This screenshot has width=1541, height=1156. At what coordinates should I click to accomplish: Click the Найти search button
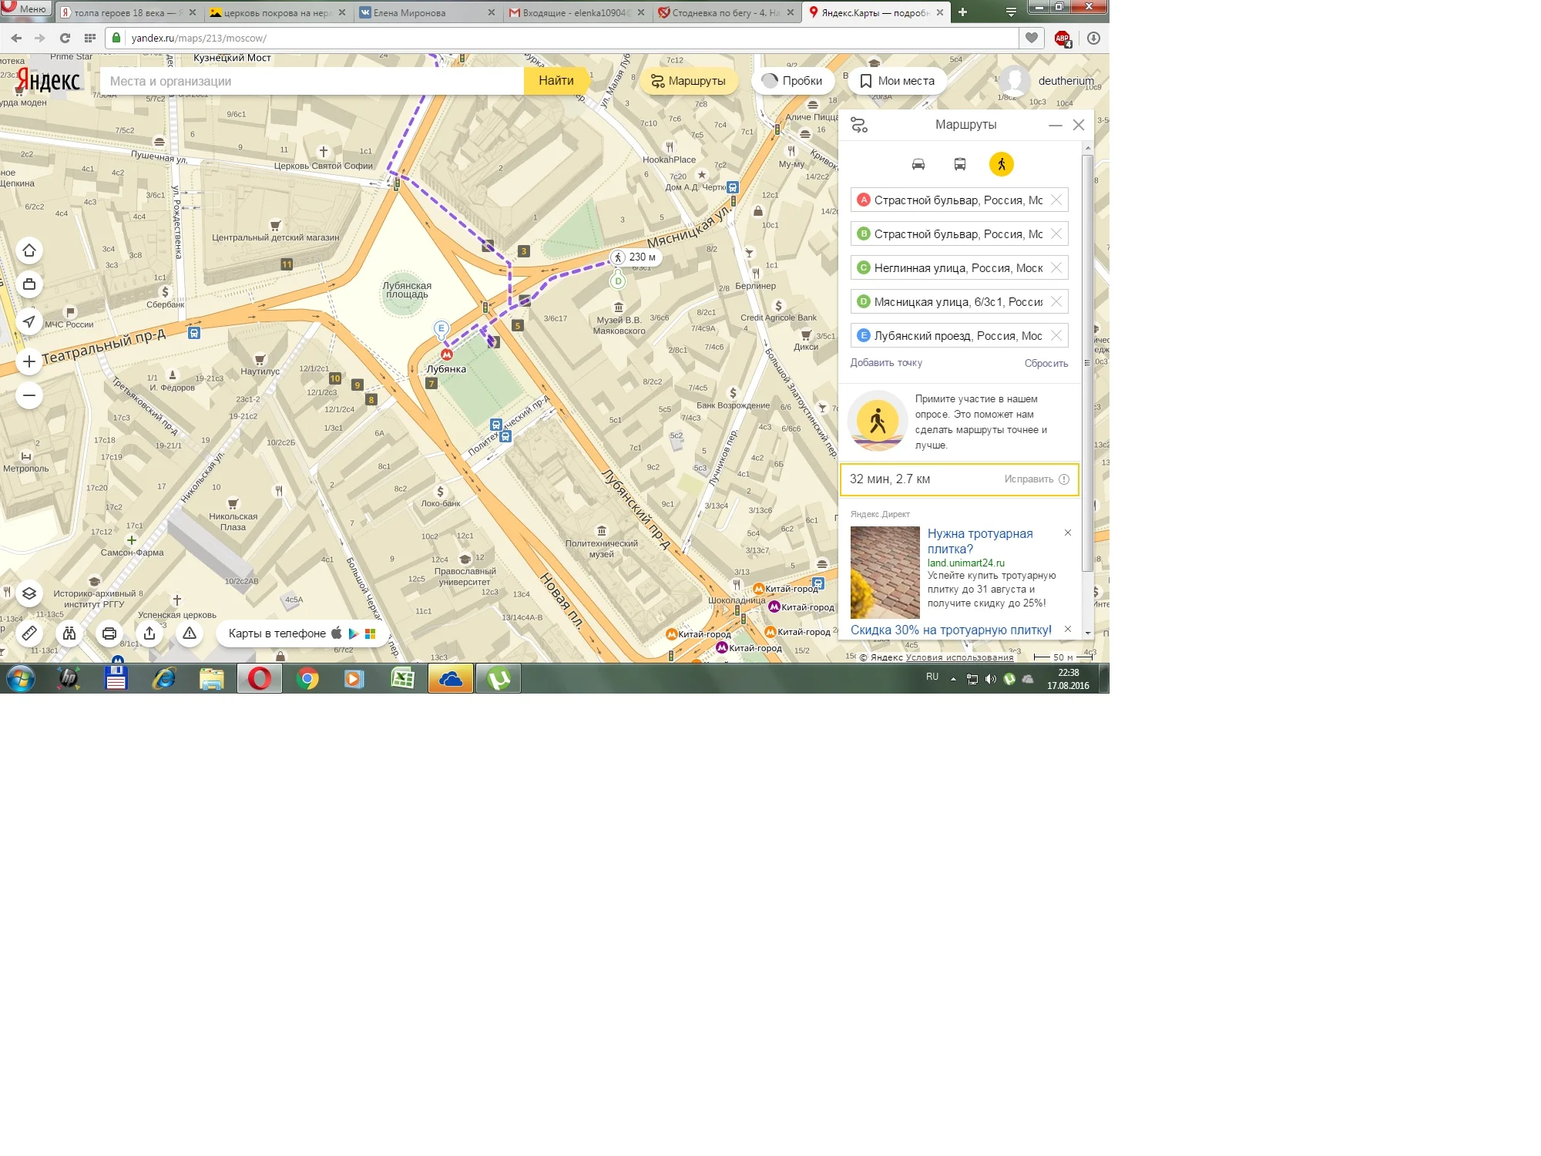click(556, 80)
